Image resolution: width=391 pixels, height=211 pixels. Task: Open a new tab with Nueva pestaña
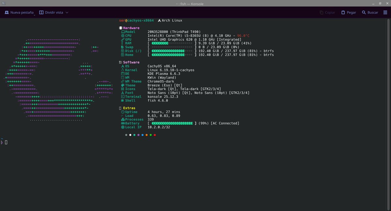[19, 12]
